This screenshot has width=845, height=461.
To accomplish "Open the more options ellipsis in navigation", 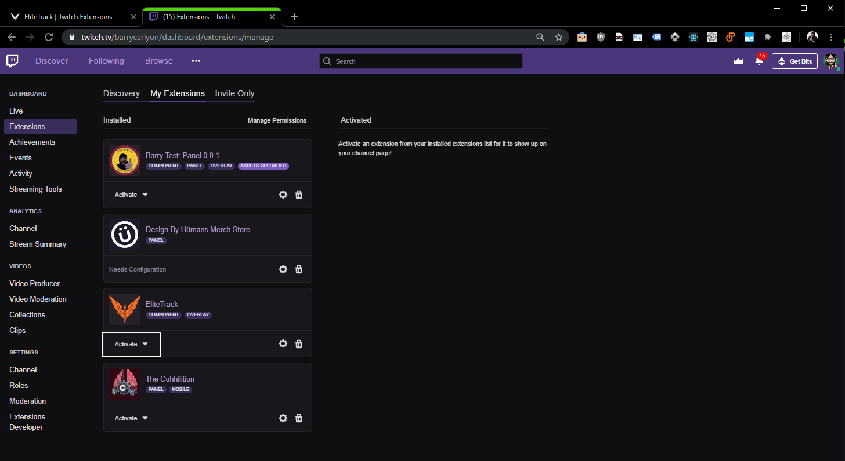I will tap(196, 61).
